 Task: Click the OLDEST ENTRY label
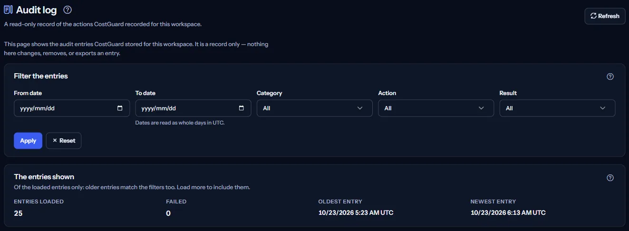[340, 202]
